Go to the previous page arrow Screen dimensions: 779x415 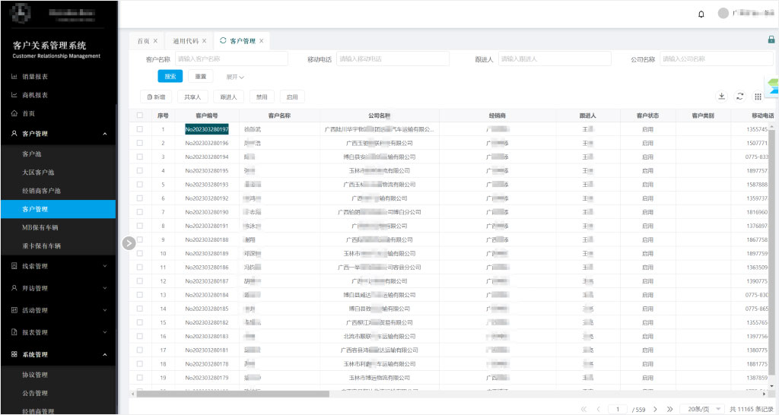click(x=598, y=409)
